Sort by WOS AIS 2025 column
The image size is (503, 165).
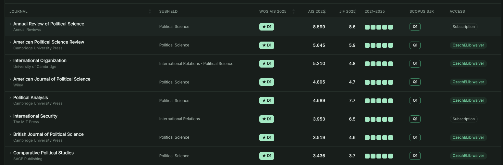tap(273, 11)
